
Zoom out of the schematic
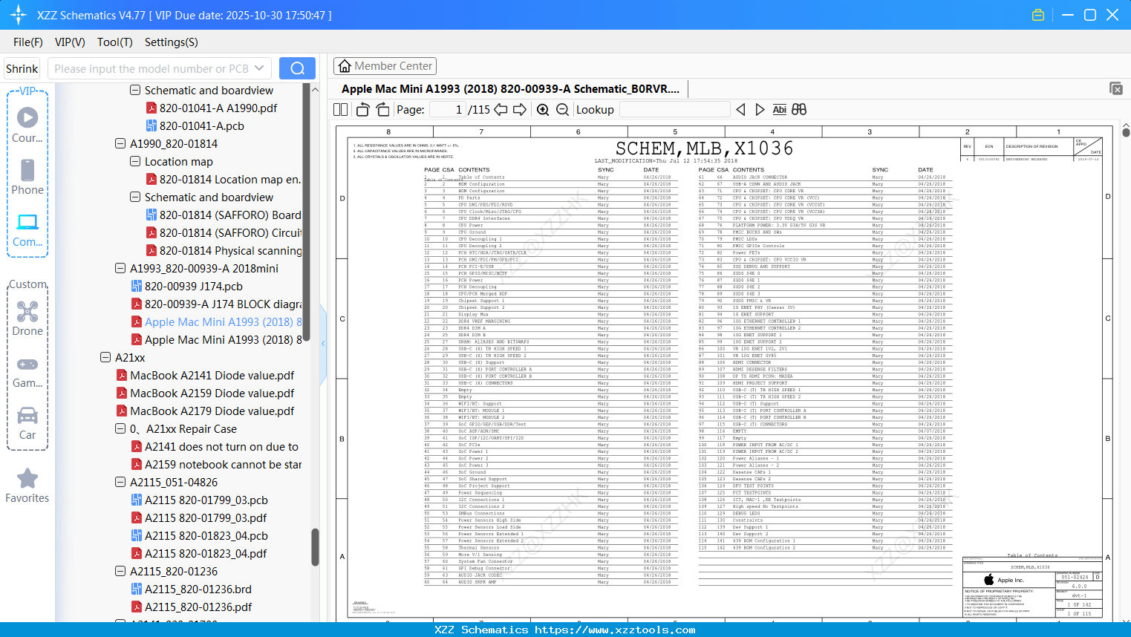point(562,110)
